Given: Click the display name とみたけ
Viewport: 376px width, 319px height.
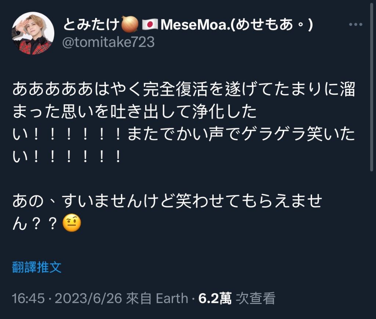Looking at the screenshot, I should pyautogui.click(x=91, y=24).
